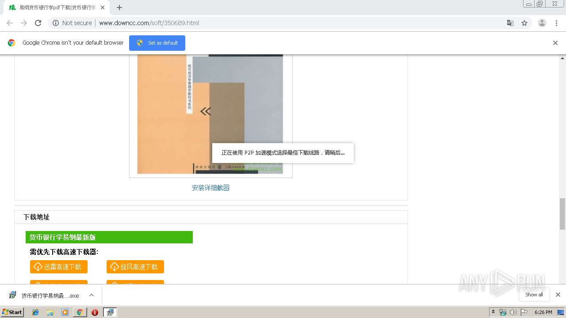This screenshot has width=566, height=318.
Task: Open the Chrome profile avatar
Action: [542, 23]
